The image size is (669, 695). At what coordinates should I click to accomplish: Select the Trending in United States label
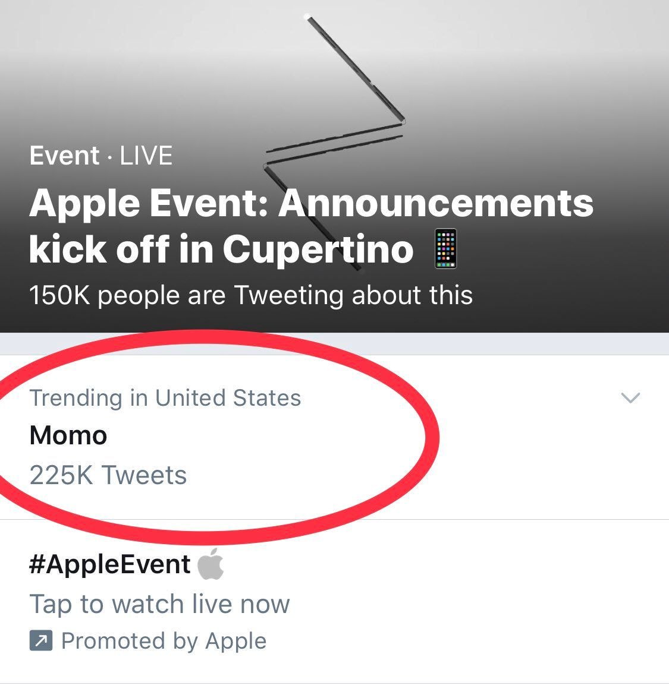point(165,398)
